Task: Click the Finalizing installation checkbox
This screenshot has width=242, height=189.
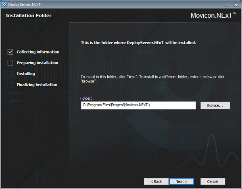Action: click(x=10, y=85)
